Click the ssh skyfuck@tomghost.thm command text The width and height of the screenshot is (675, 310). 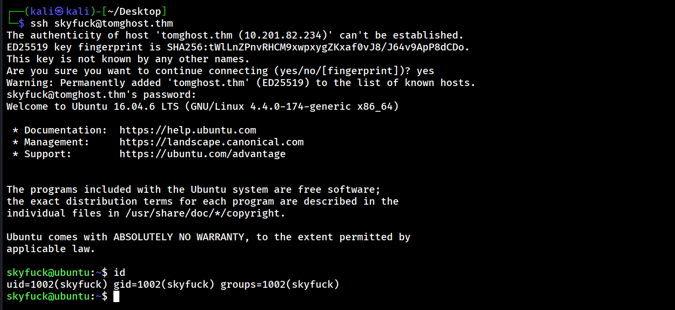tap(102, 23)
